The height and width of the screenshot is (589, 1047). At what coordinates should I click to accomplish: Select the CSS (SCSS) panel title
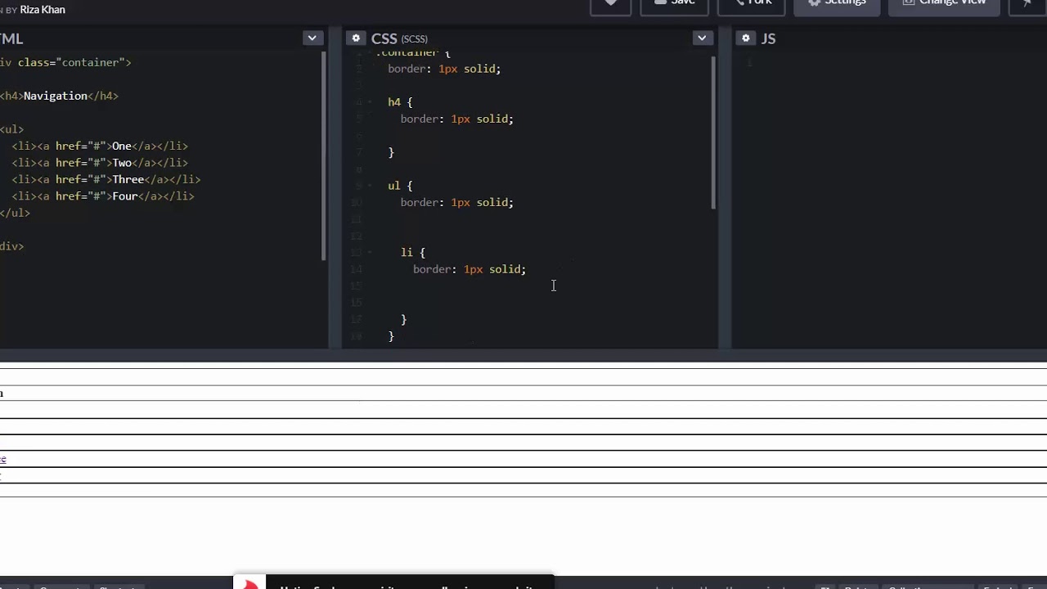(x=399, y=38)
